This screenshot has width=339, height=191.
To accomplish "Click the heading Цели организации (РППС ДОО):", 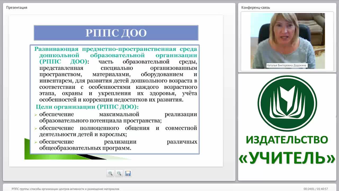I will coord(87,107).
